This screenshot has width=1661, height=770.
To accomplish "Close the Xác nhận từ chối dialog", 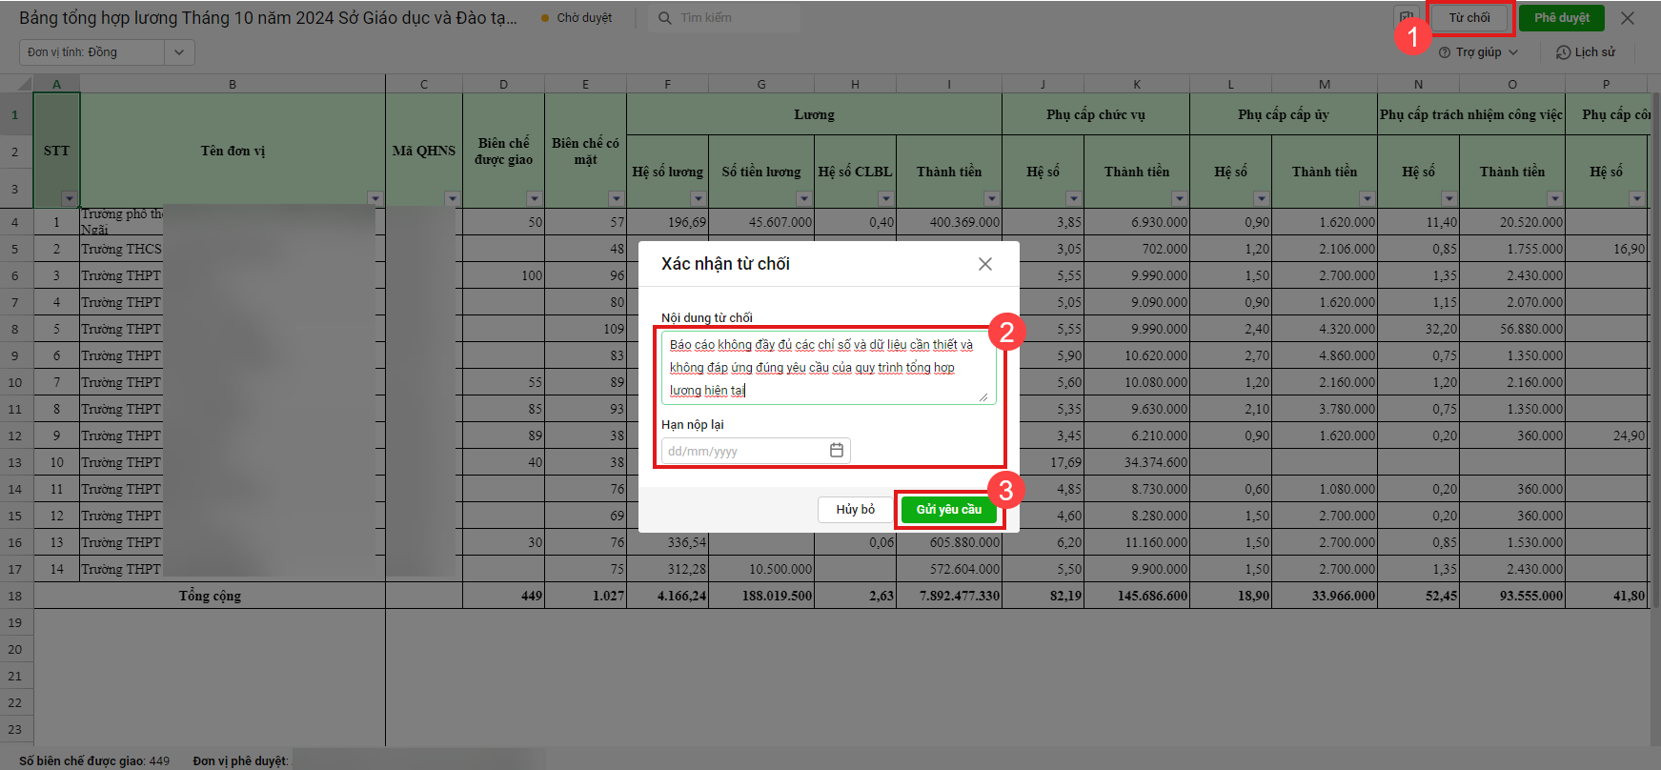I will click(984, 264).
